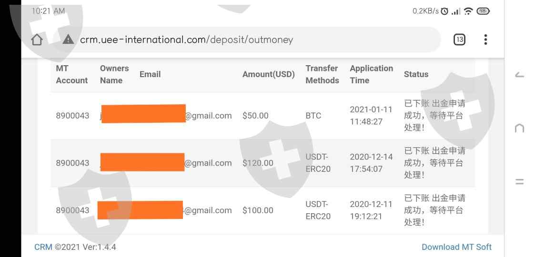Click the 2020-12-11 19:12:21 application time
Image resolution: width=535 pixels, height=257 pixels.
371,210
